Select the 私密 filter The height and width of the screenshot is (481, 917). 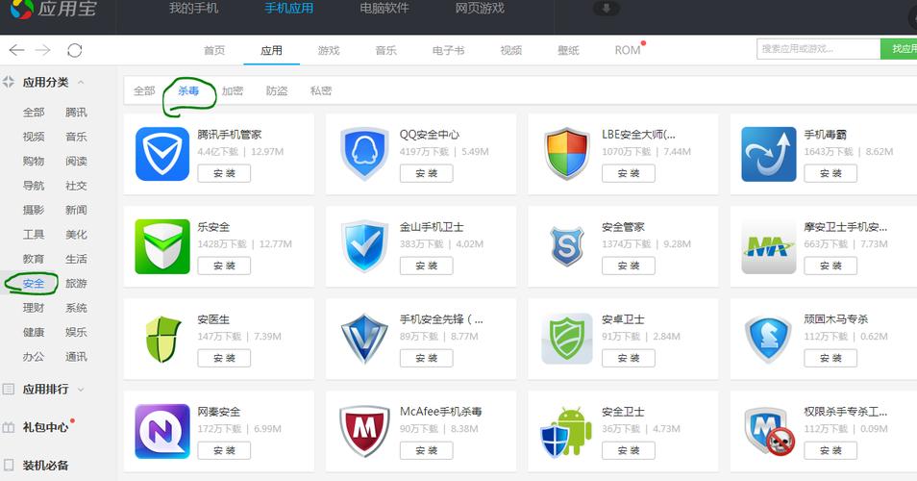[x=320, y=90]
